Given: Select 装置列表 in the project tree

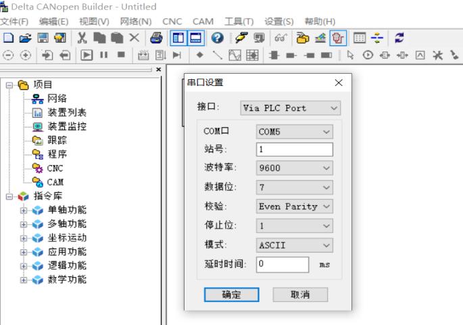Looking at the screenshot, I should click(x=67, y=112).
